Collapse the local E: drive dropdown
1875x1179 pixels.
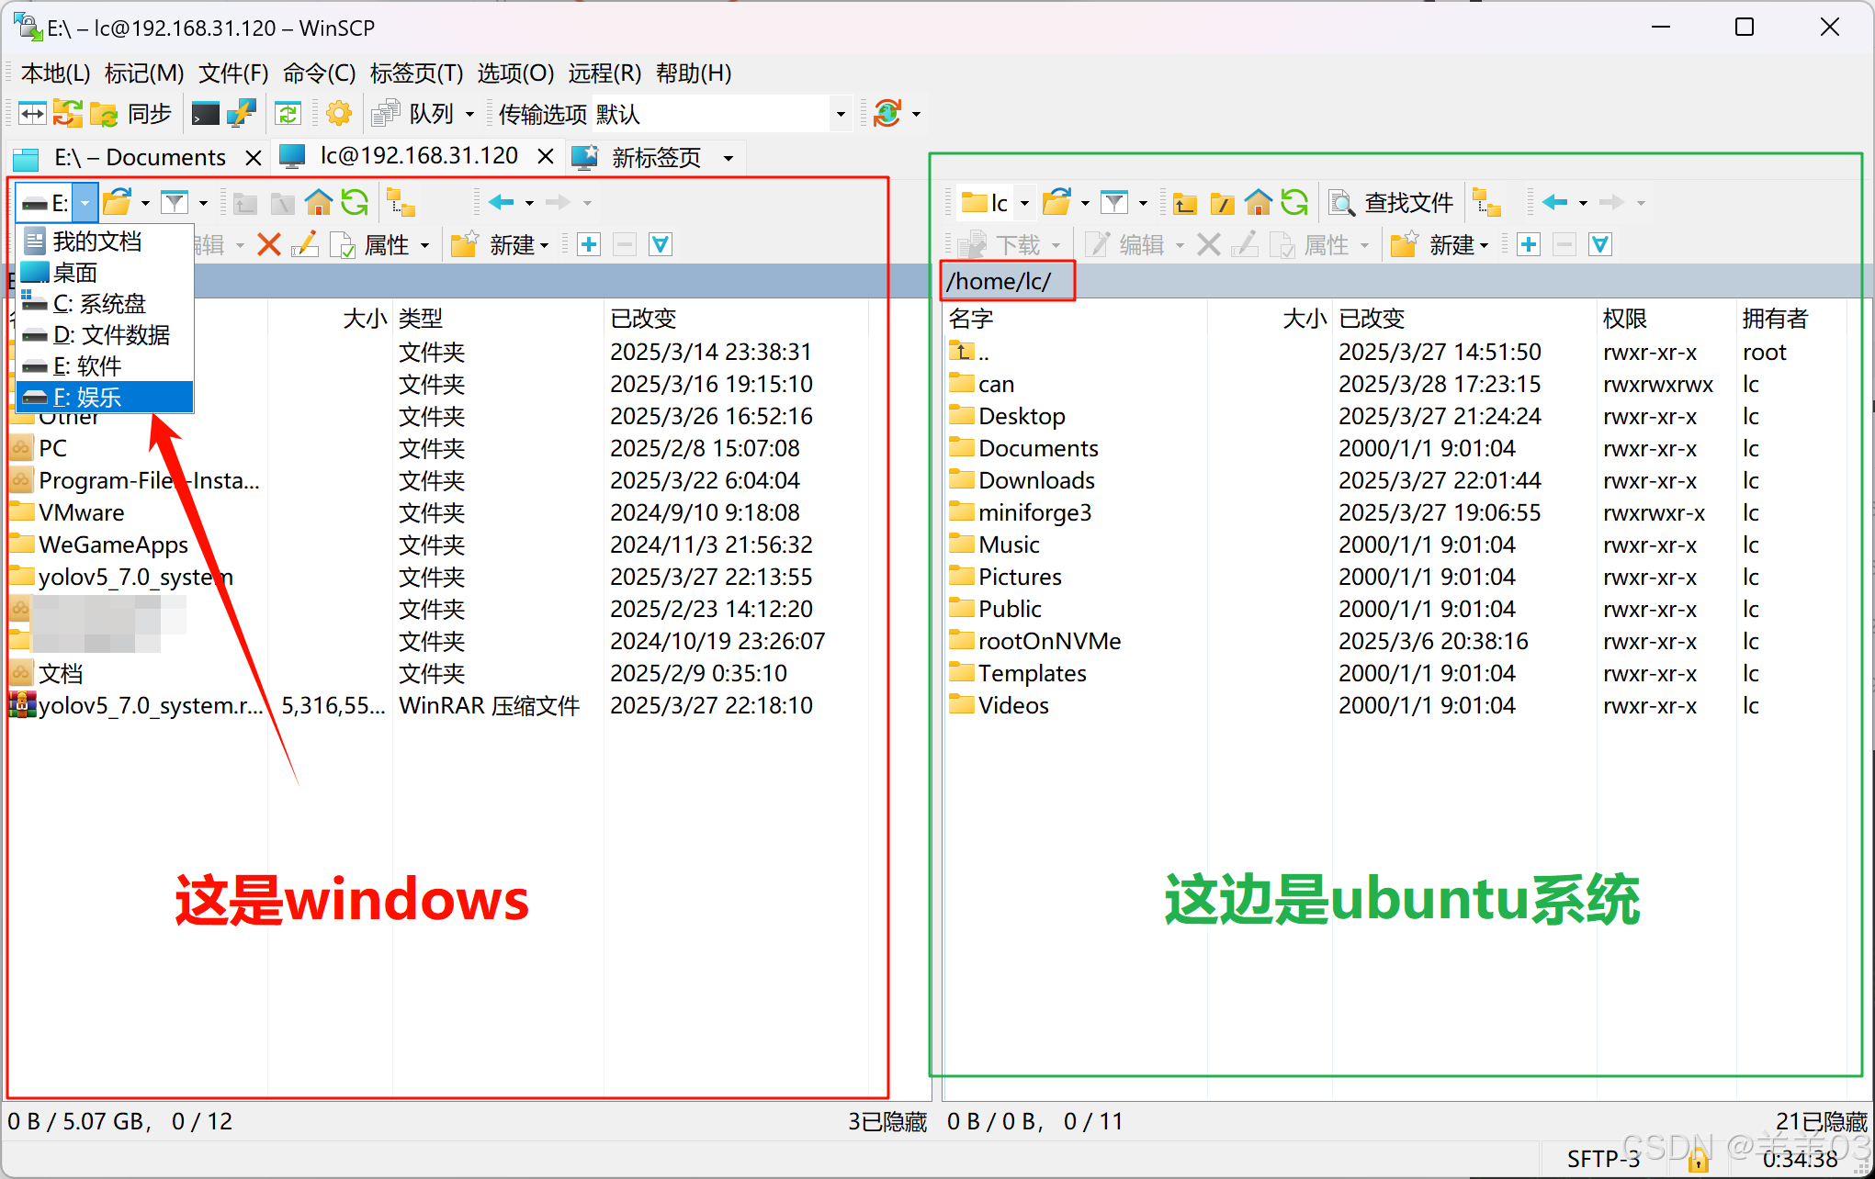click(85, 202)
